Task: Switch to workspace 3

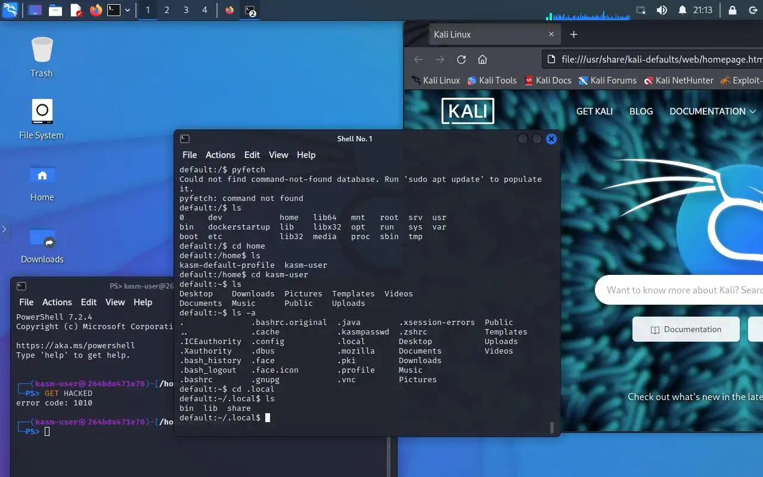Action: pos(186,10)
